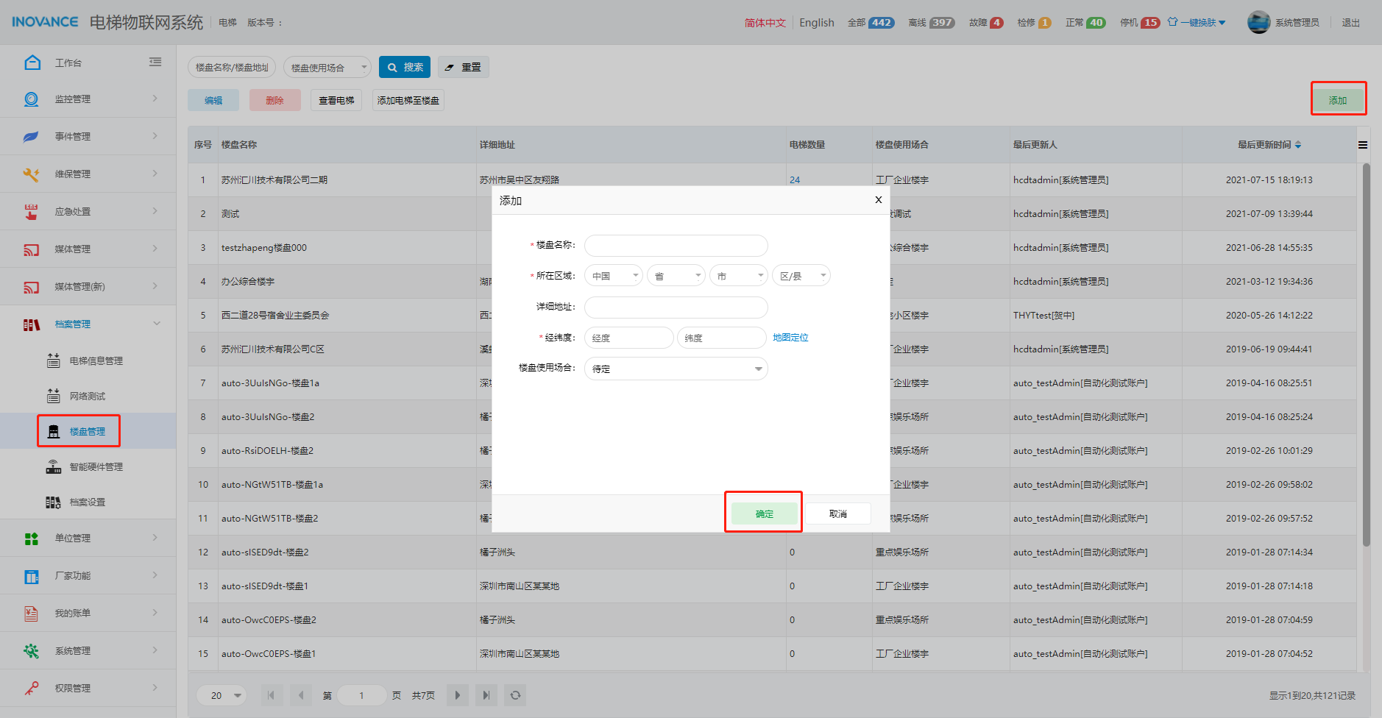The width and height of the screenshot is (1382, 718).
Task: Open 档案设置 menu item
Action: [88, 502]
